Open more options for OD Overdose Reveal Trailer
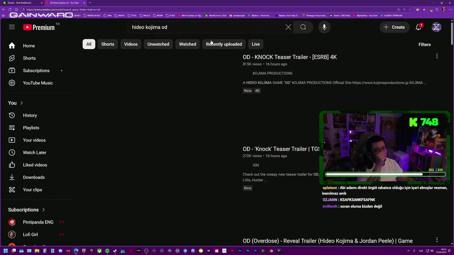454x255 pixels. click(437, 240)
